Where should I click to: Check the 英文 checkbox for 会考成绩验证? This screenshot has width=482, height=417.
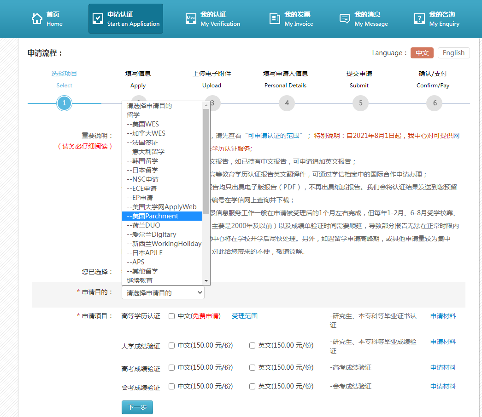[251, 386]
